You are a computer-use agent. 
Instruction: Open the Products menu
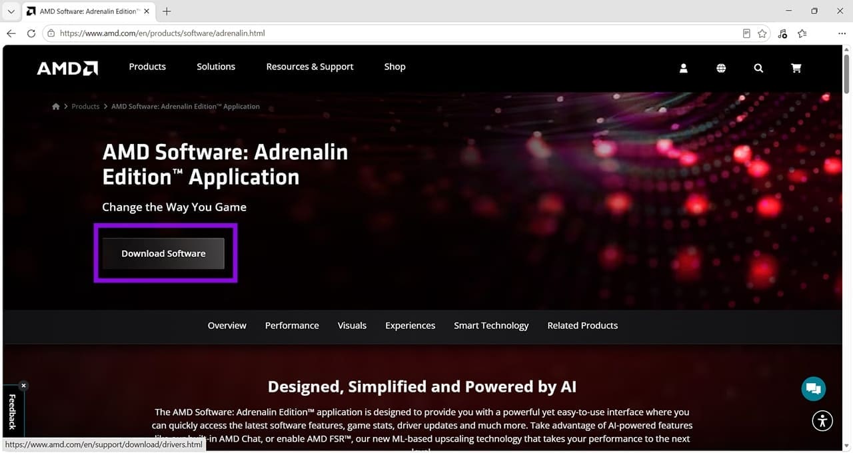(x=147, y=67)
